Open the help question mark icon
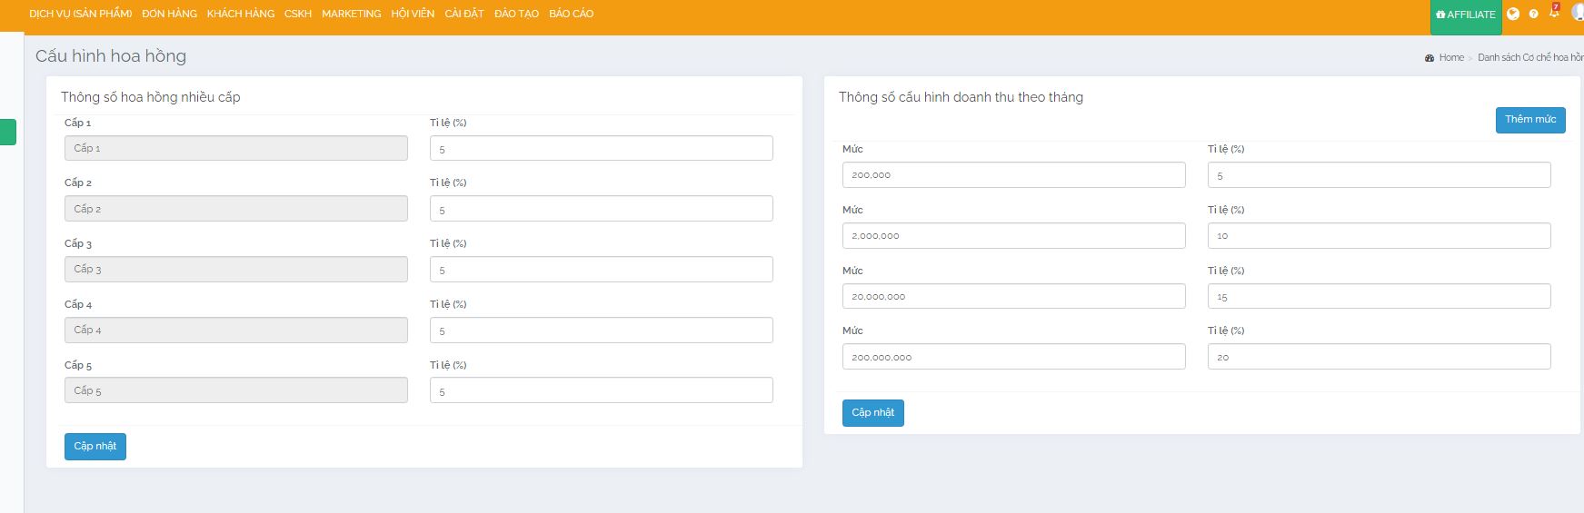1584x513 pixels. (1534, 14)
